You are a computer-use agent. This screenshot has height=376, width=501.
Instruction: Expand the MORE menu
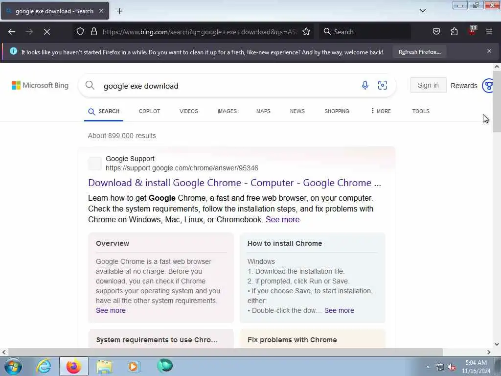tap(381, 111)
